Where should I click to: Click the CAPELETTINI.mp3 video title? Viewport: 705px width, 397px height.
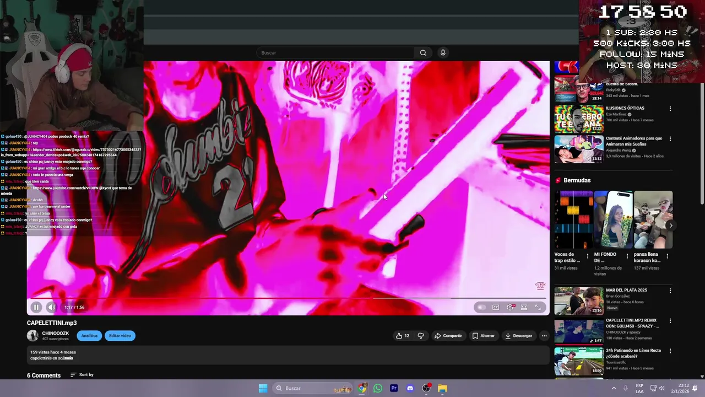(52, 323)
